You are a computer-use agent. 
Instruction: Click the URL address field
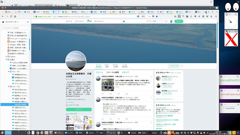click(93, 16)
